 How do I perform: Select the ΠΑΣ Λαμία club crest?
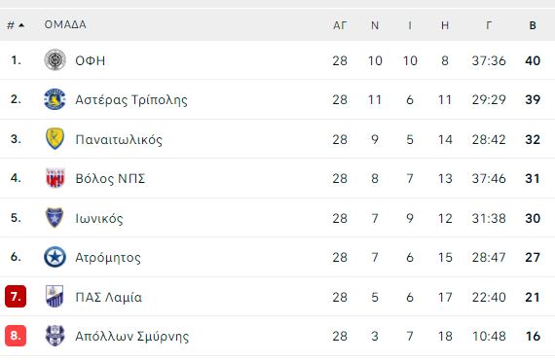[x=55, y=296]
